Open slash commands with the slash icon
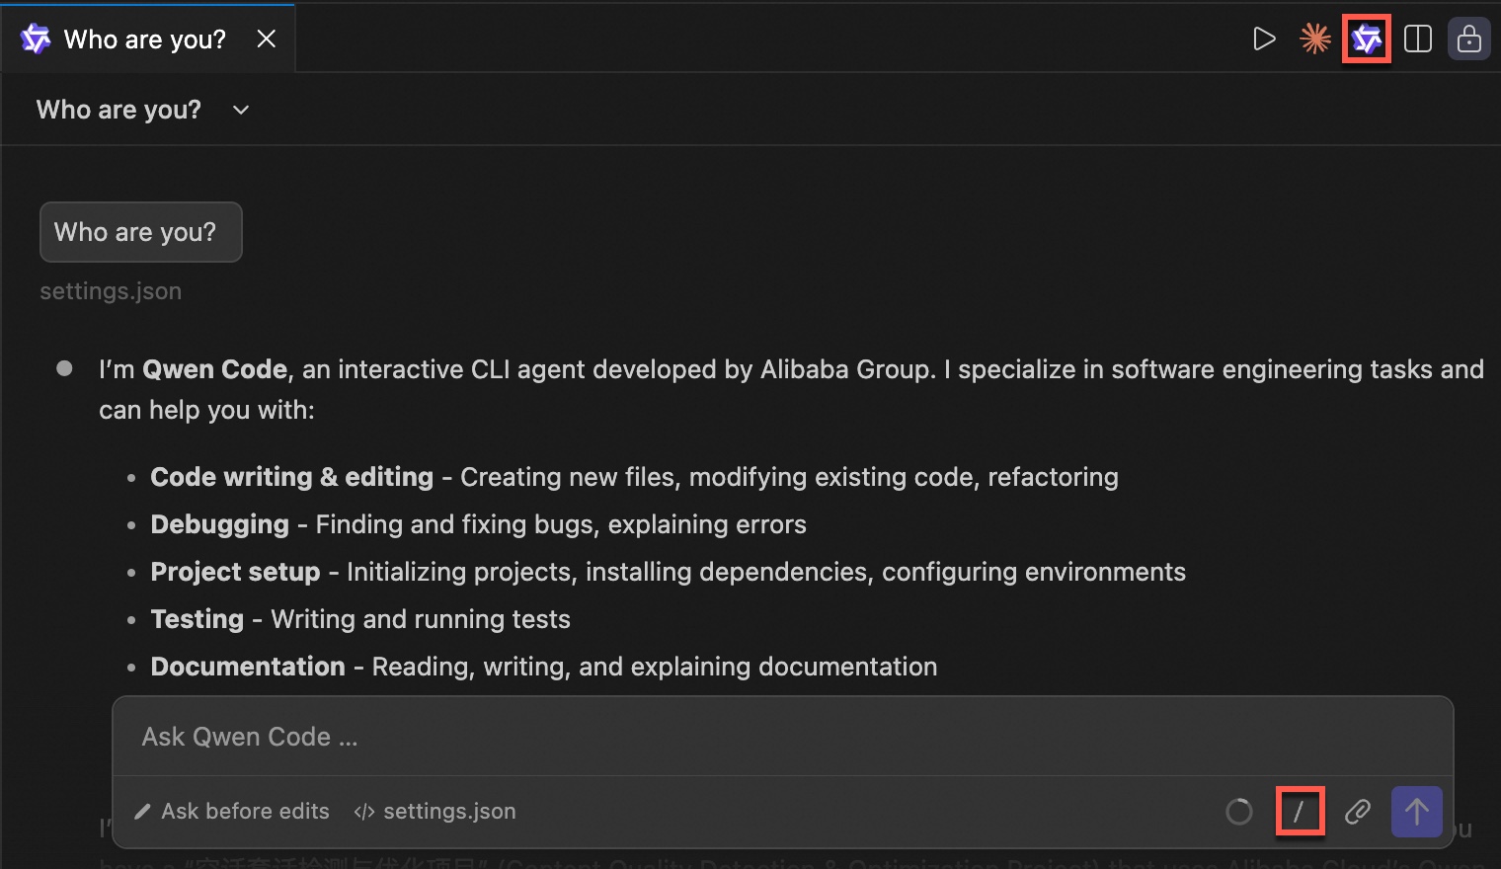The width and height of the screenshot is (1501, 869). pyautogui.click(x=1300, y=812)
